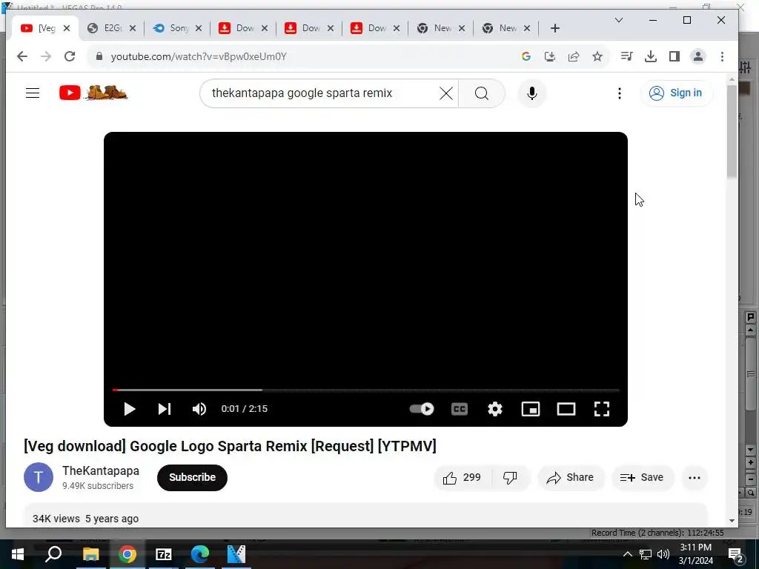Go back in Chrome
This screenshot has height=569, width=759.
22,56
